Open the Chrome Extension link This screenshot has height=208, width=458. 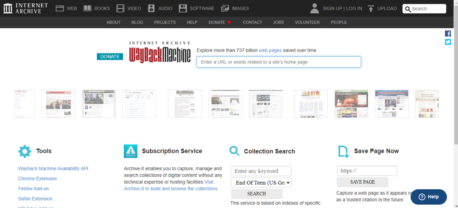(38, 179)
